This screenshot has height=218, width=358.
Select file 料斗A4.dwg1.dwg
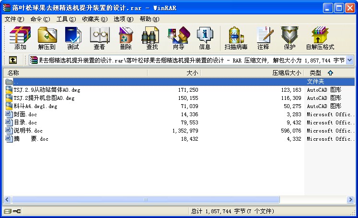(35, 106)
